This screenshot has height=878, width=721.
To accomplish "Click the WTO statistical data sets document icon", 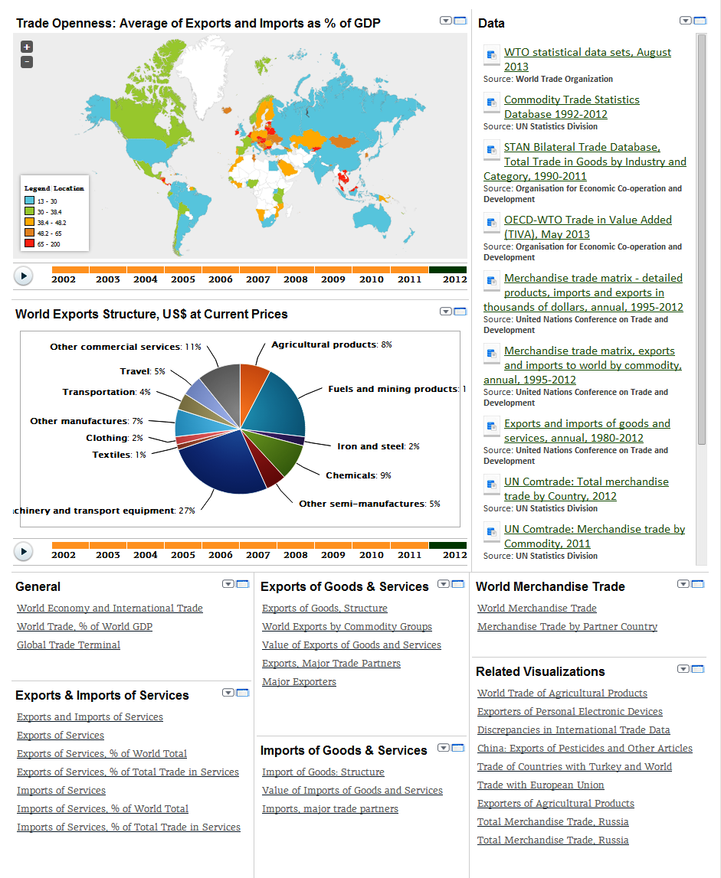I will point(492,55).
